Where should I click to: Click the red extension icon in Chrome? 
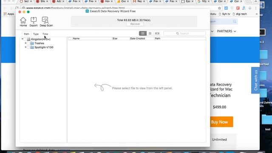pyautogui.click(x=238, y=8)
